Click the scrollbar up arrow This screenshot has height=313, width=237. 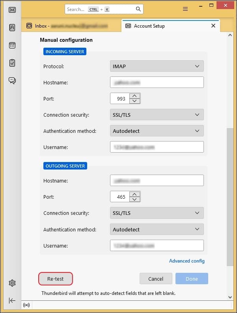click(x=230, y=35)
